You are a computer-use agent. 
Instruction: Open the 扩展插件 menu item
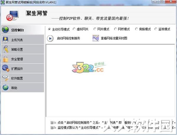(x=23, y=68)
